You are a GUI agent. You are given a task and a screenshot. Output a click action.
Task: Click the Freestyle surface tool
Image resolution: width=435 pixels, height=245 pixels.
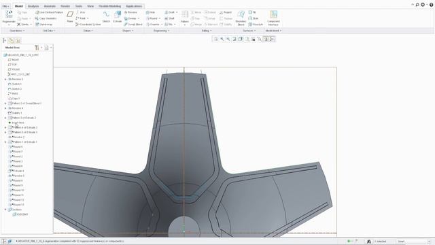[x=256, y=24]
